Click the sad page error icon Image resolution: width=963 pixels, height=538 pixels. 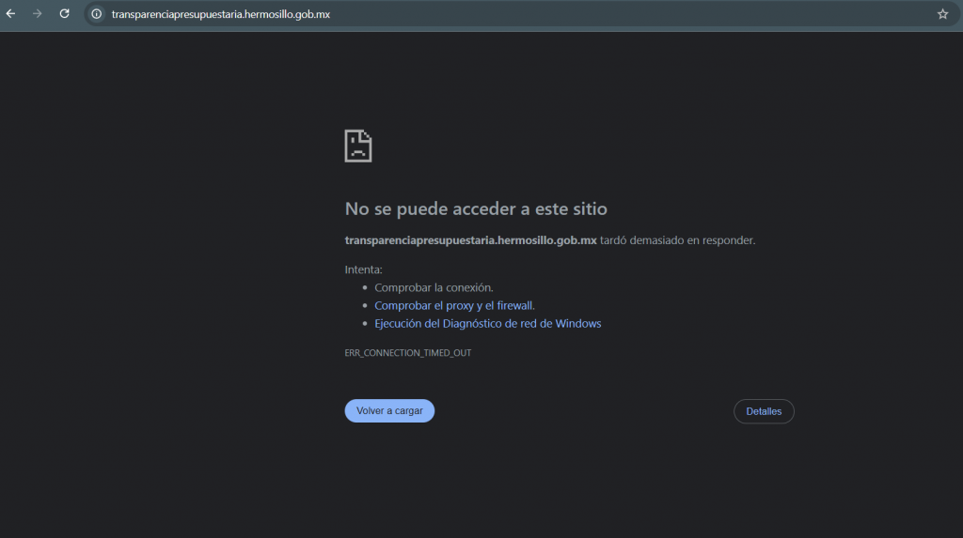point(358,146)
